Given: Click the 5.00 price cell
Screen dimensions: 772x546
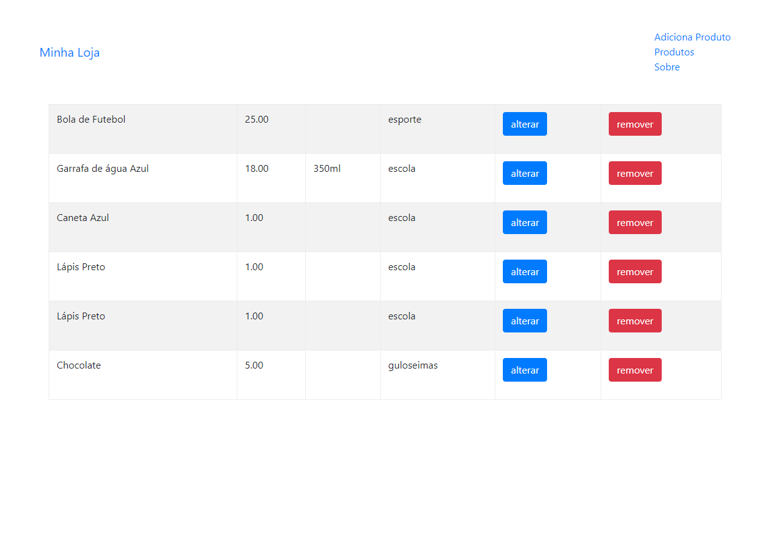Looking at the screenshot, I should [271, 375].
